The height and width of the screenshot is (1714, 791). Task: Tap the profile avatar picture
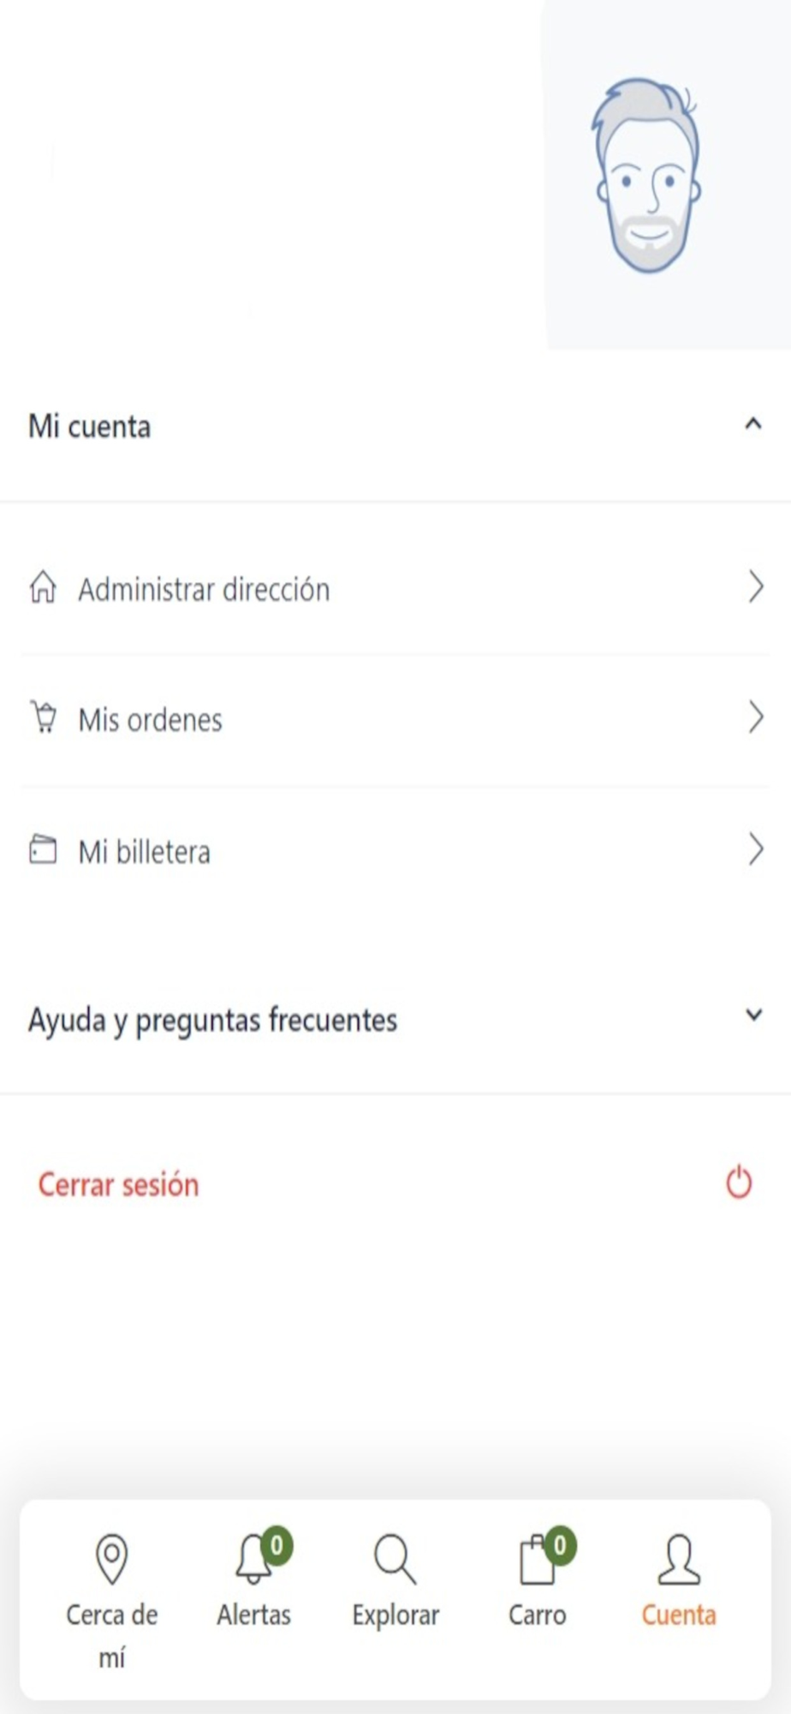click(x=648, y=176)
